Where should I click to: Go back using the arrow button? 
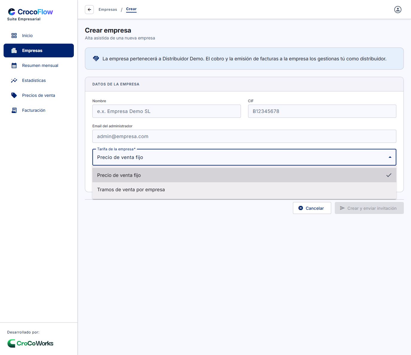coord(89,10)
